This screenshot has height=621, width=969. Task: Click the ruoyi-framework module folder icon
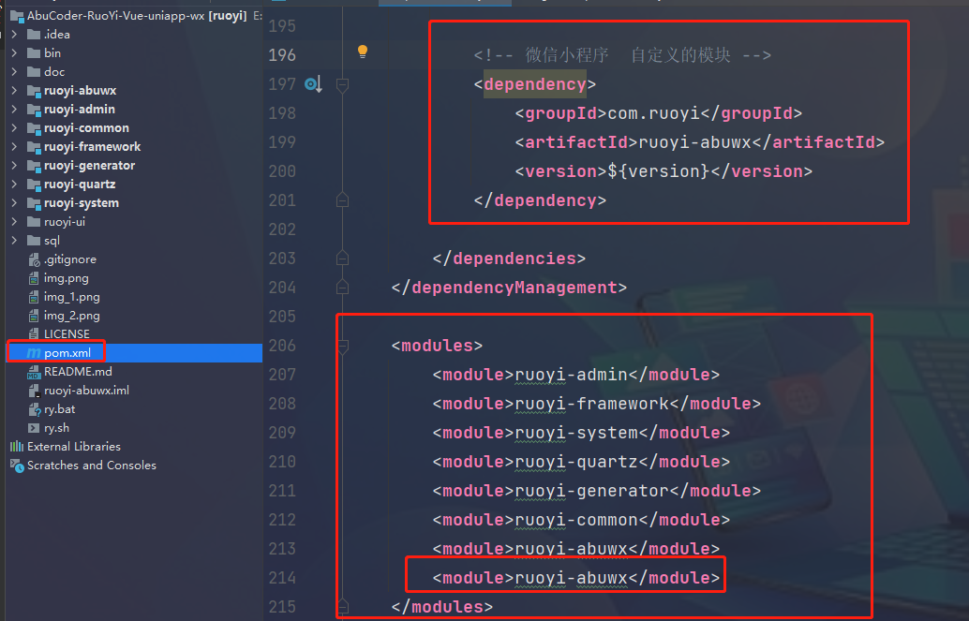pos(34,147)
